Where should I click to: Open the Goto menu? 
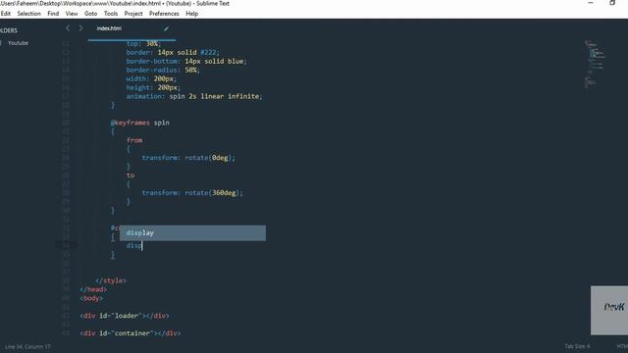[91, 14]
